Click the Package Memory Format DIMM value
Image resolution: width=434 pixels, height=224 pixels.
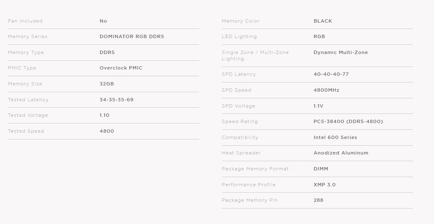point(321,169)
